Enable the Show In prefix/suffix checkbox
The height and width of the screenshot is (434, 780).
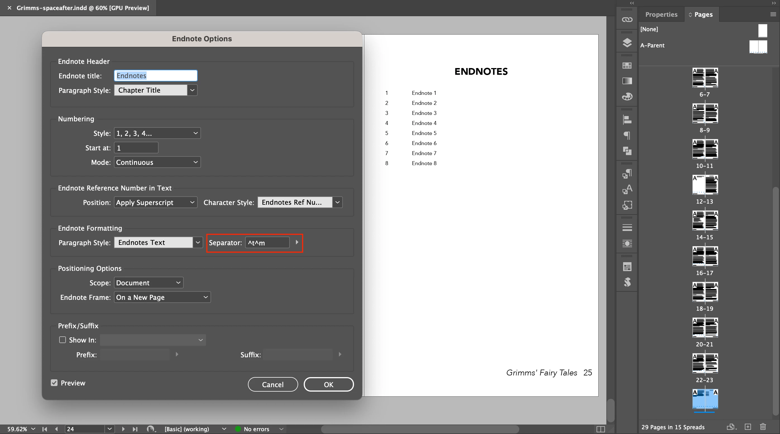click(62, 340)
